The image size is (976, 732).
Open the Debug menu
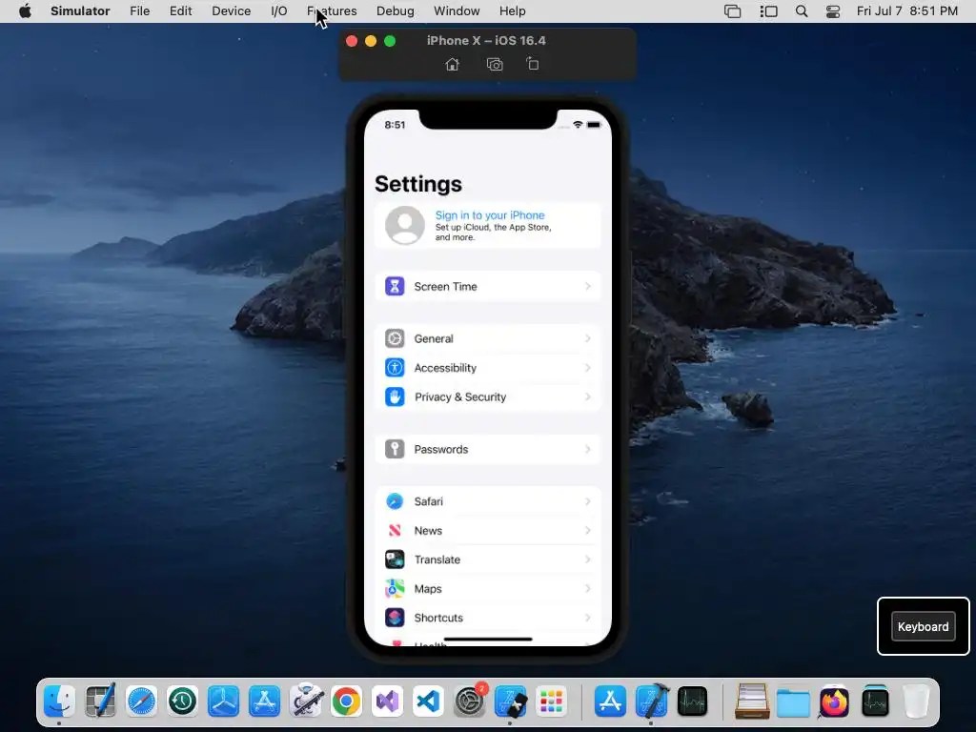[x=396, y=11]
